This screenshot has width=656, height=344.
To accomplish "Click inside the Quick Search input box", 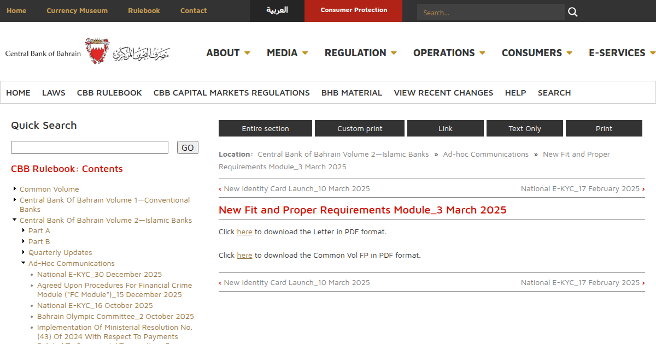I will (x=89, y=147).
